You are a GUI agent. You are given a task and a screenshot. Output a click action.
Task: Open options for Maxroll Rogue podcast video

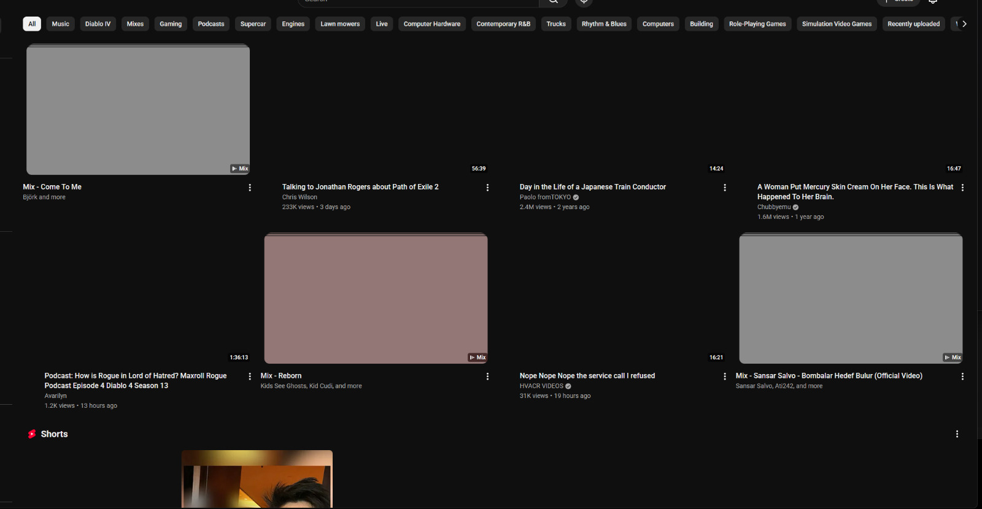(x=250, y=377)
